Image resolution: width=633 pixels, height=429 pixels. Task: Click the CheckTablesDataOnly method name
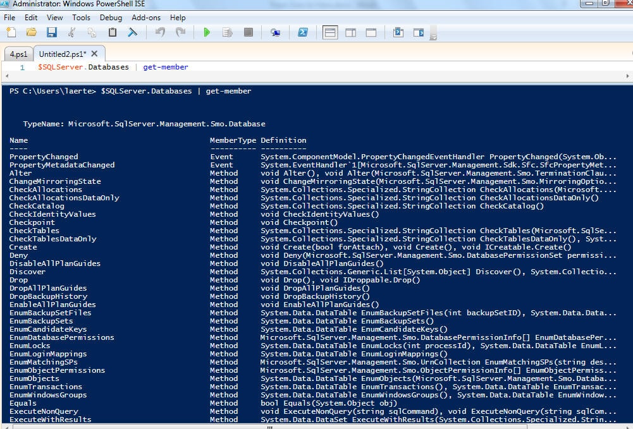pyautogui.click(x=53, y=239)
